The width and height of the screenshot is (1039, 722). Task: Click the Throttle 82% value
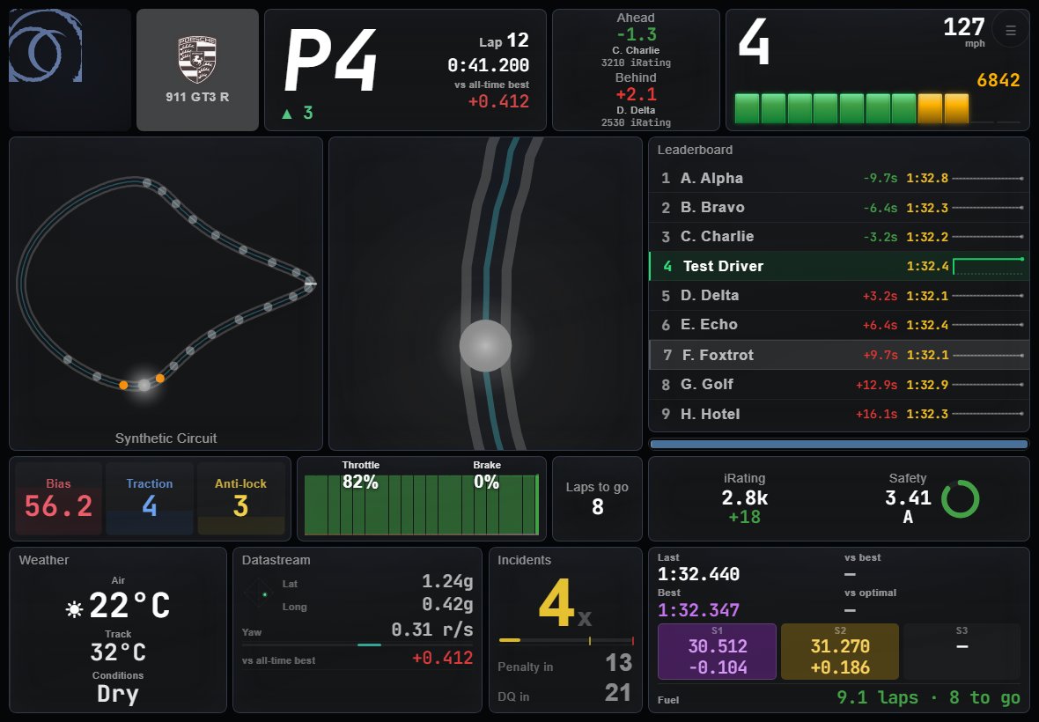click(x=360, y=483)
